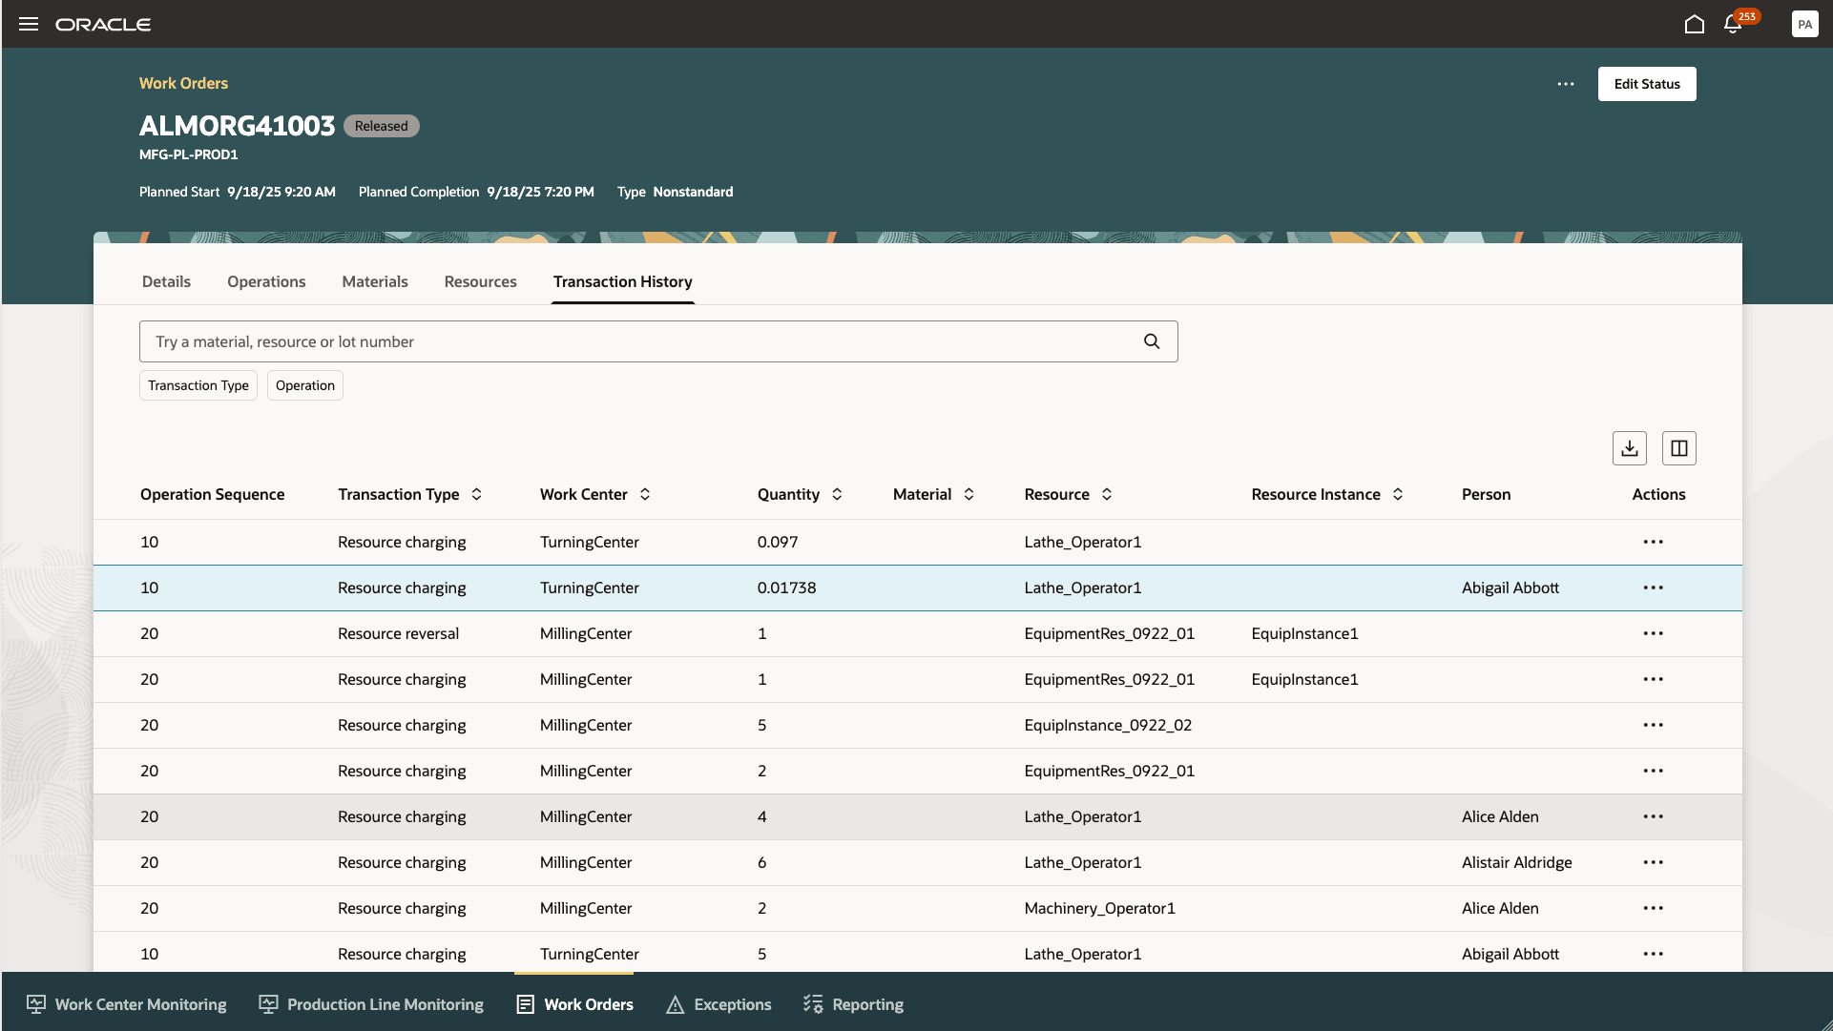The height and width of the screenshot is (1031, 1833).
Task: Toggle sort on the Quantity column
Action: pos(837,494)
